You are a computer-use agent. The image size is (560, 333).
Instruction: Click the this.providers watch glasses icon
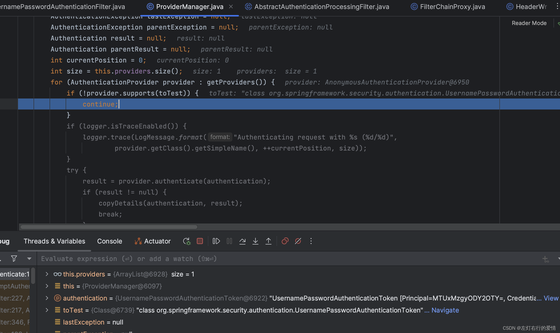[57, 274]
